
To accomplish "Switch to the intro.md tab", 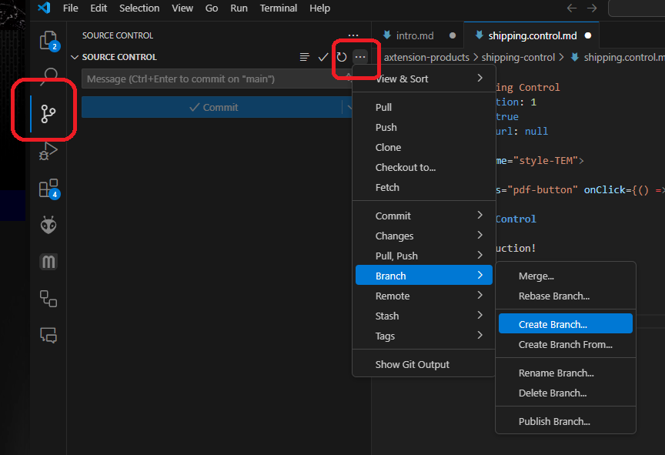I will (414, 35).
